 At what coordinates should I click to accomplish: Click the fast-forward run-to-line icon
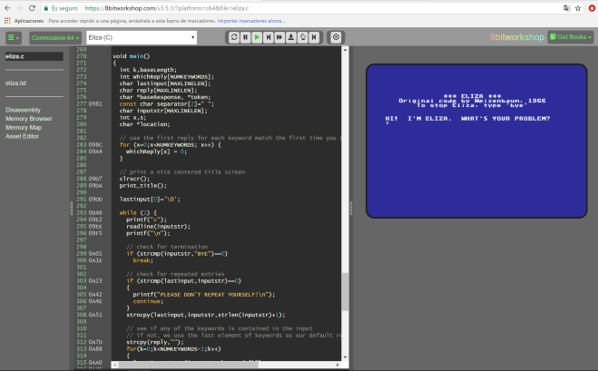click(279, 37)
